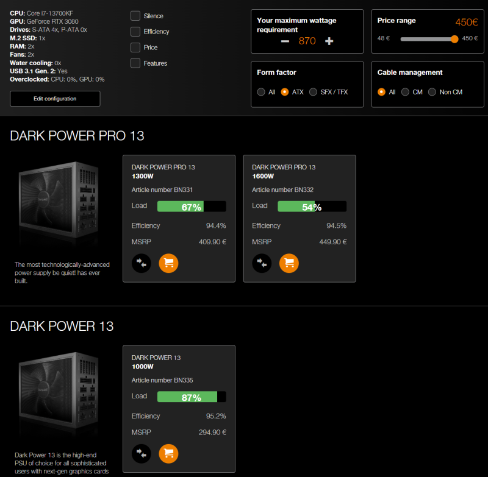Click the Edit configuration button

click(55, 99)
